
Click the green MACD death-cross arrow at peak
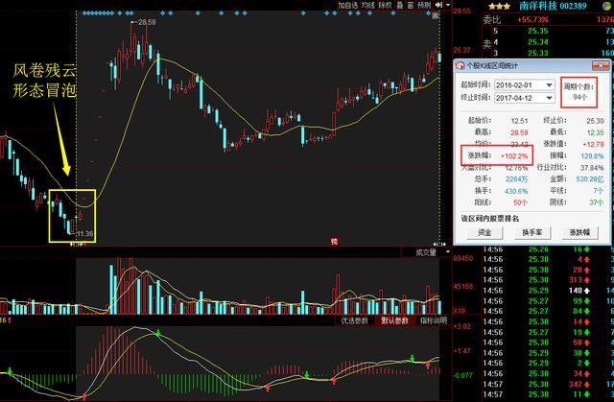click(x=158, y=334)
